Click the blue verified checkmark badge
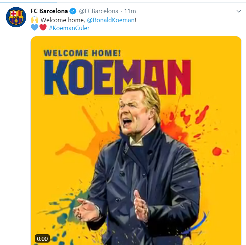Image resolution: width=246 pixels, height=245 pixels. pyautogui.click(x=73, y=11)
